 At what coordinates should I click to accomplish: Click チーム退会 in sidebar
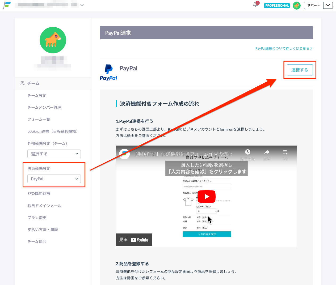click(x=37, y=241)
